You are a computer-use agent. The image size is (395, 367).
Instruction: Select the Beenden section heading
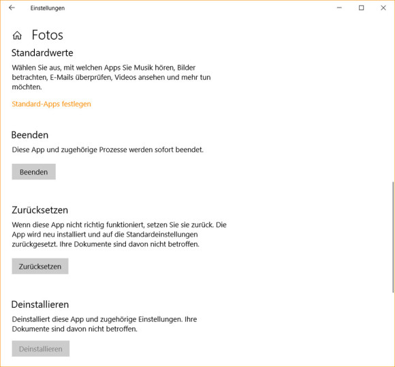pyautogui.click(x=30, y=135)
